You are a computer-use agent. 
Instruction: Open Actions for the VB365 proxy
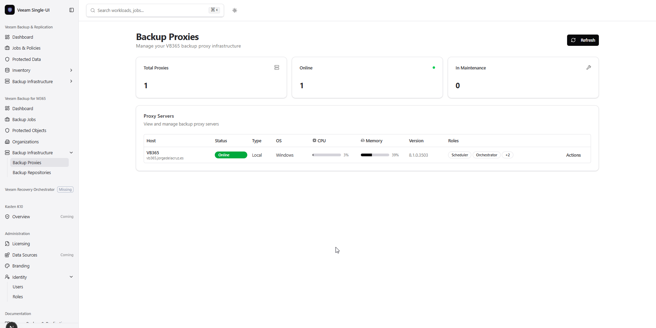click(x=573, y=155)
